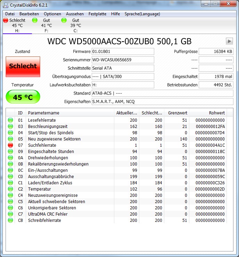The width and height of the screenshot is (239, 257).
Task: Select the H: drive tab marked Schlecht
Action: point(17,25)
